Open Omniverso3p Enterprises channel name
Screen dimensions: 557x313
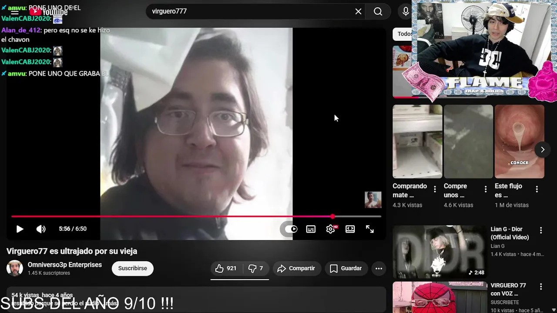pyautogui.click(x=65, y=265)
